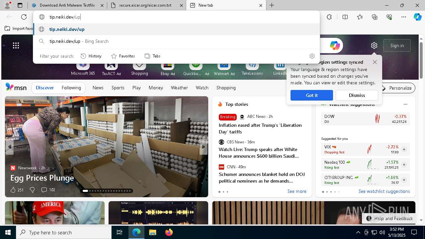
Task: Click Got it in region settings popup
Action: tap(311, 95)
